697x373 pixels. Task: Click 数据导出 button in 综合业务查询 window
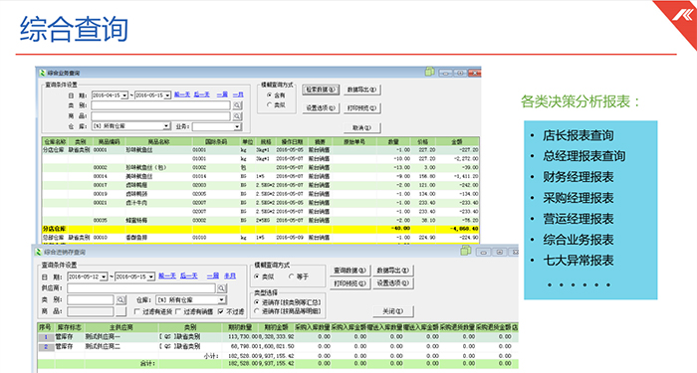click(361, 90)
